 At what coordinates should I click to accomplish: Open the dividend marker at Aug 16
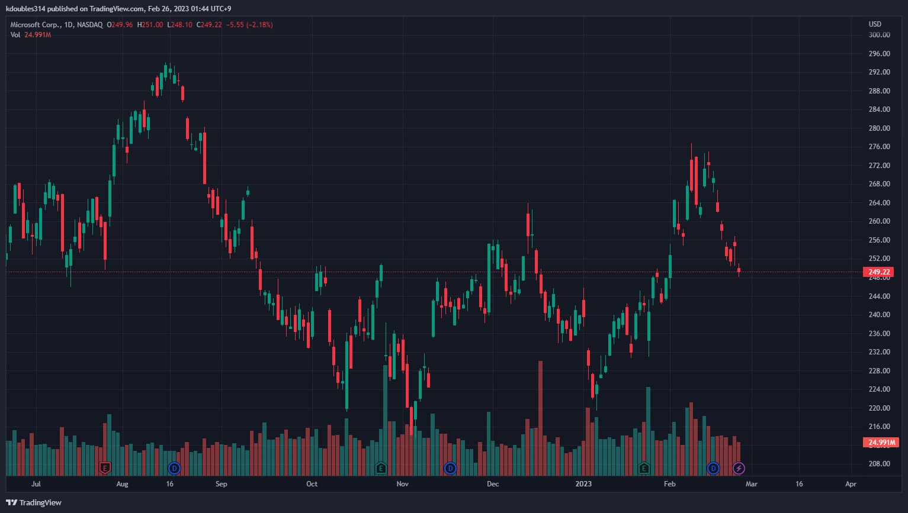[174, 468]
